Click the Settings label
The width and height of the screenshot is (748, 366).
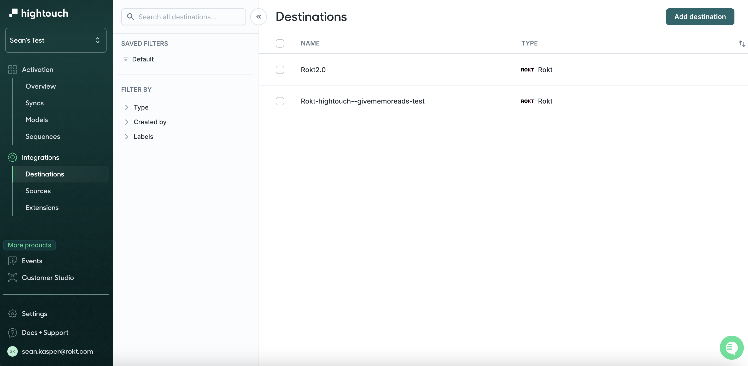tap(34, 314)
